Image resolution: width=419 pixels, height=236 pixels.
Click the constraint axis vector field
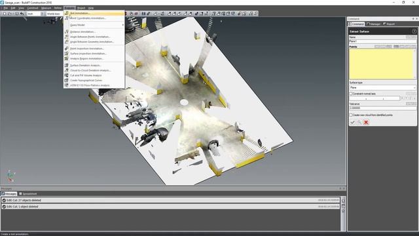374,98
